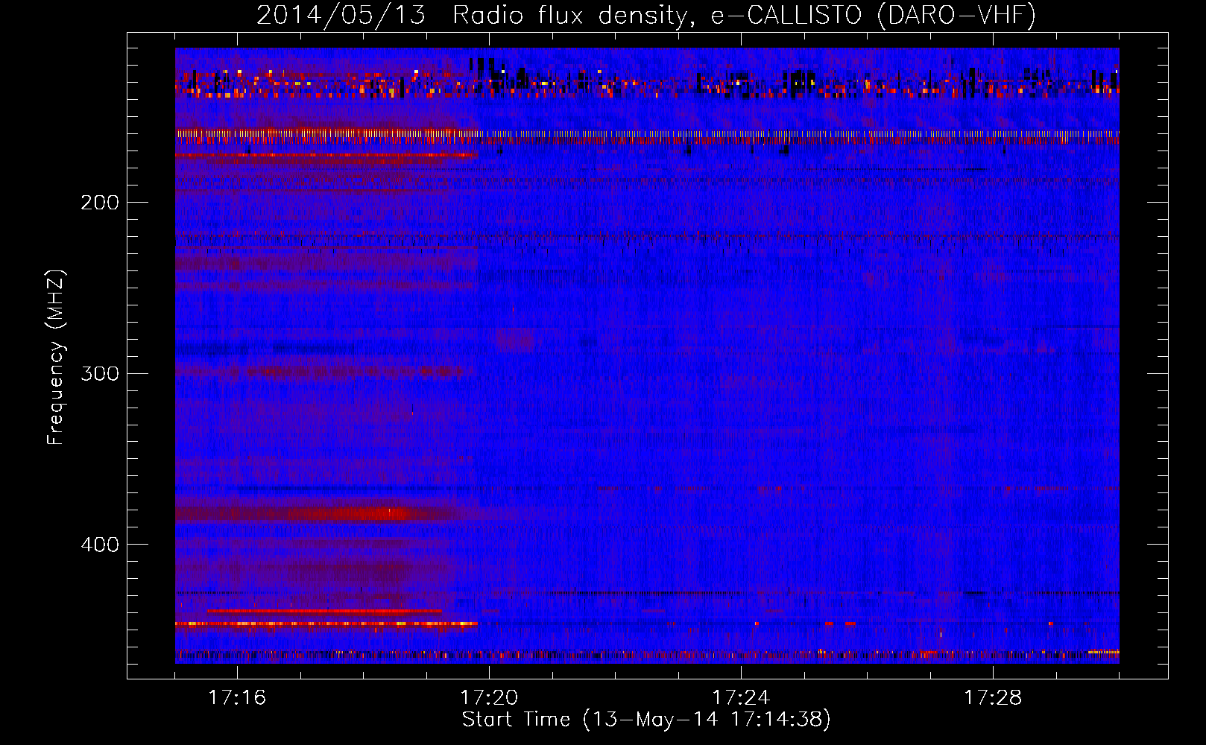Click the 'Frequency (MHZ)' y-axis label
Image resolution: width=1206 pixels, height=745 pixels.
tap(56, 358)
